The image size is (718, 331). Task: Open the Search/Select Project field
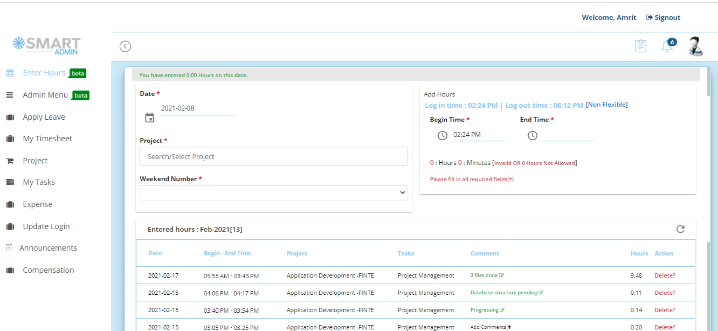[x=273, y=156]
